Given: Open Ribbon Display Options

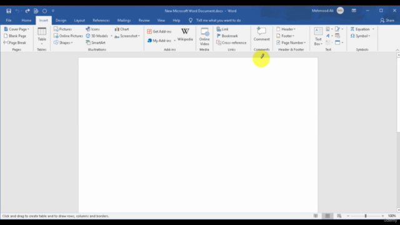Looking at the screenshot, I should [x=354, y=11].
